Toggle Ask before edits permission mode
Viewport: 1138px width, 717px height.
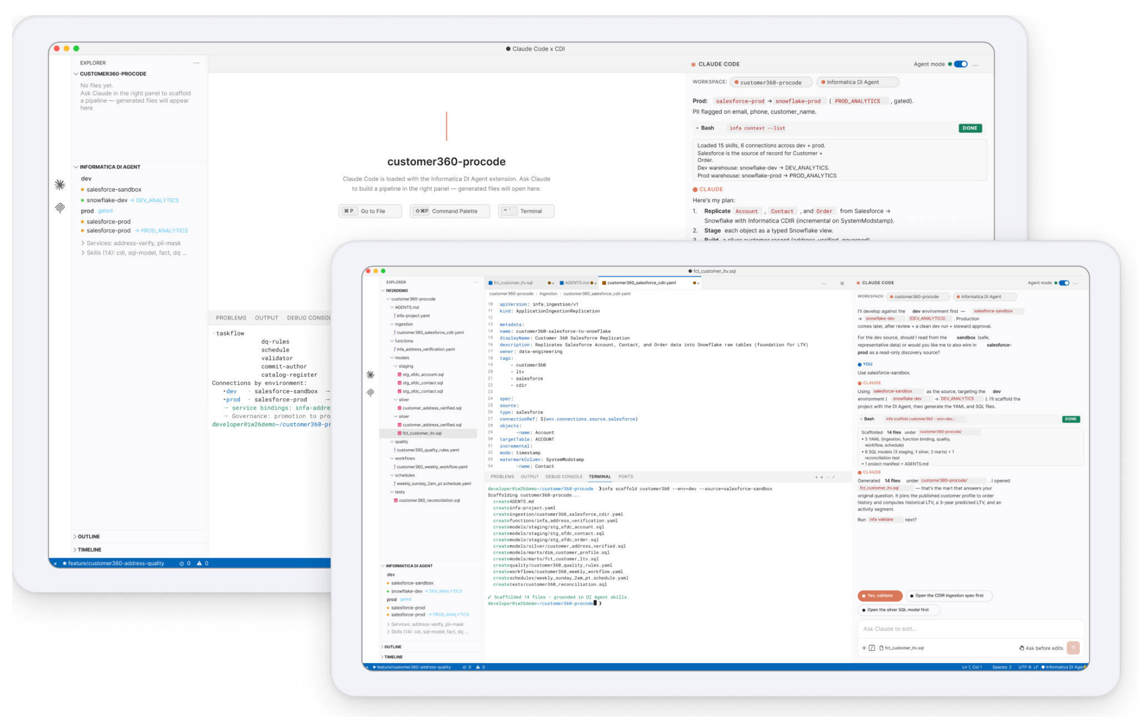[1041, 648]
